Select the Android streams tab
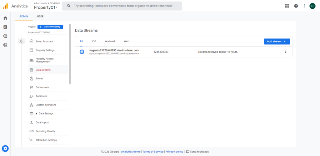Viewport: 320px width, 156px height. pos(110,41)
